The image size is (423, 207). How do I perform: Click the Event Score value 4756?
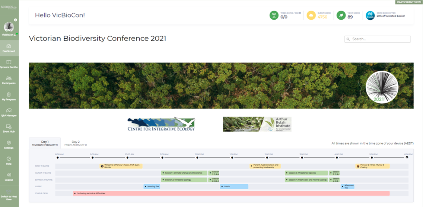pyautogui.click(x=322, y=17)
